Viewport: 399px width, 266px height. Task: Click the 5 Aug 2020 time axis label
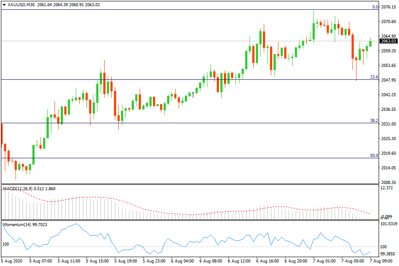click(13, 261)
